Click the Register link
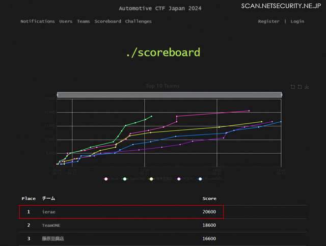The image size is (326, 246). (268, 21)
